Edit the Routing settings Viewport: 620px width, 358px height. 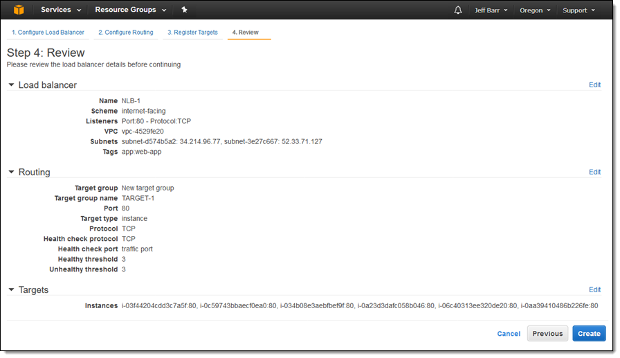(x=594, y=172)
